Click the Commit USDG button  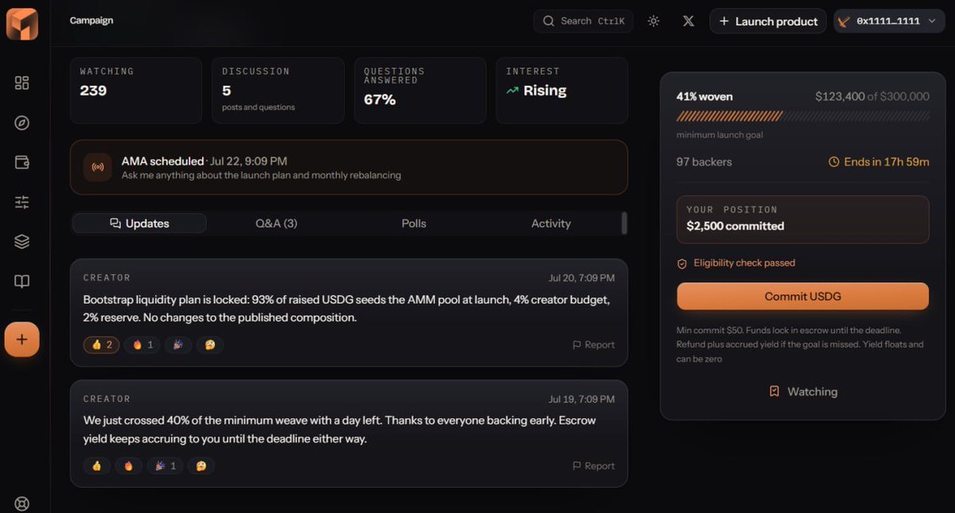[x=803, y=296]
